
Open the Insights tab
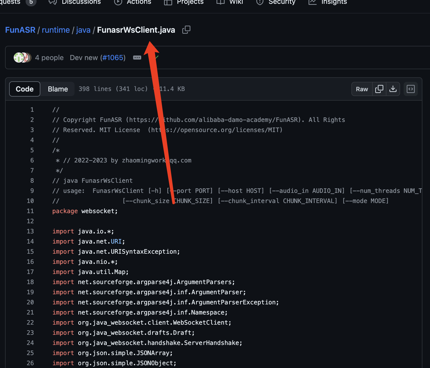click(334, 2)
